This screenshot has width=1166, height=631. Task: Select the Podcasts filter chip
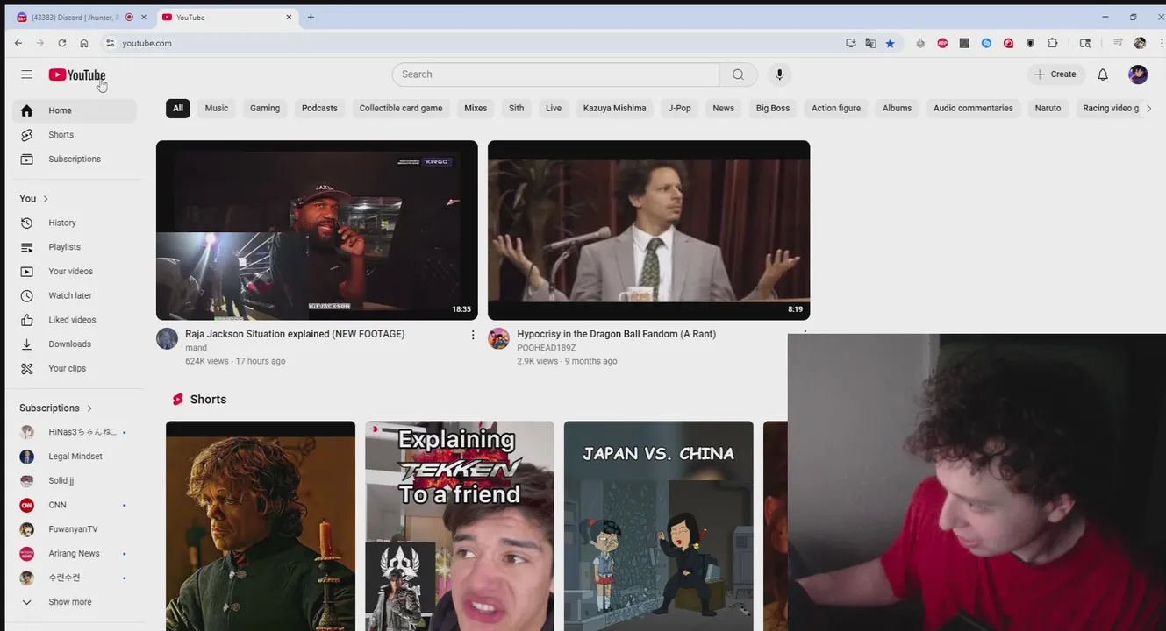(x=319, y=109)
